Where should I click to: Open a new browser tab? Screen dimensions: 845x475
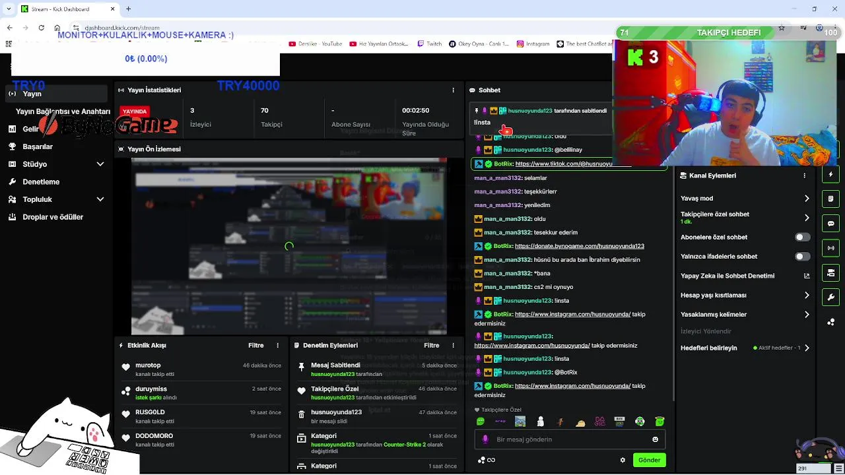pos(128,9)
